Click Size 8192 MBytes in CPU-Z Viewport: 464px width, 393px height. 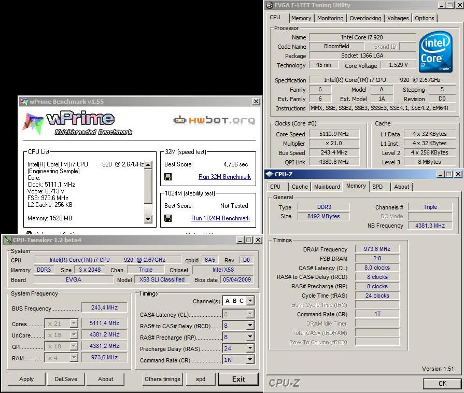324,216
